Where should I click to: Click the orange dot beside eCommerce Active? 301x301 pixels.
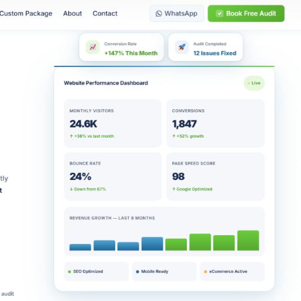206,272
